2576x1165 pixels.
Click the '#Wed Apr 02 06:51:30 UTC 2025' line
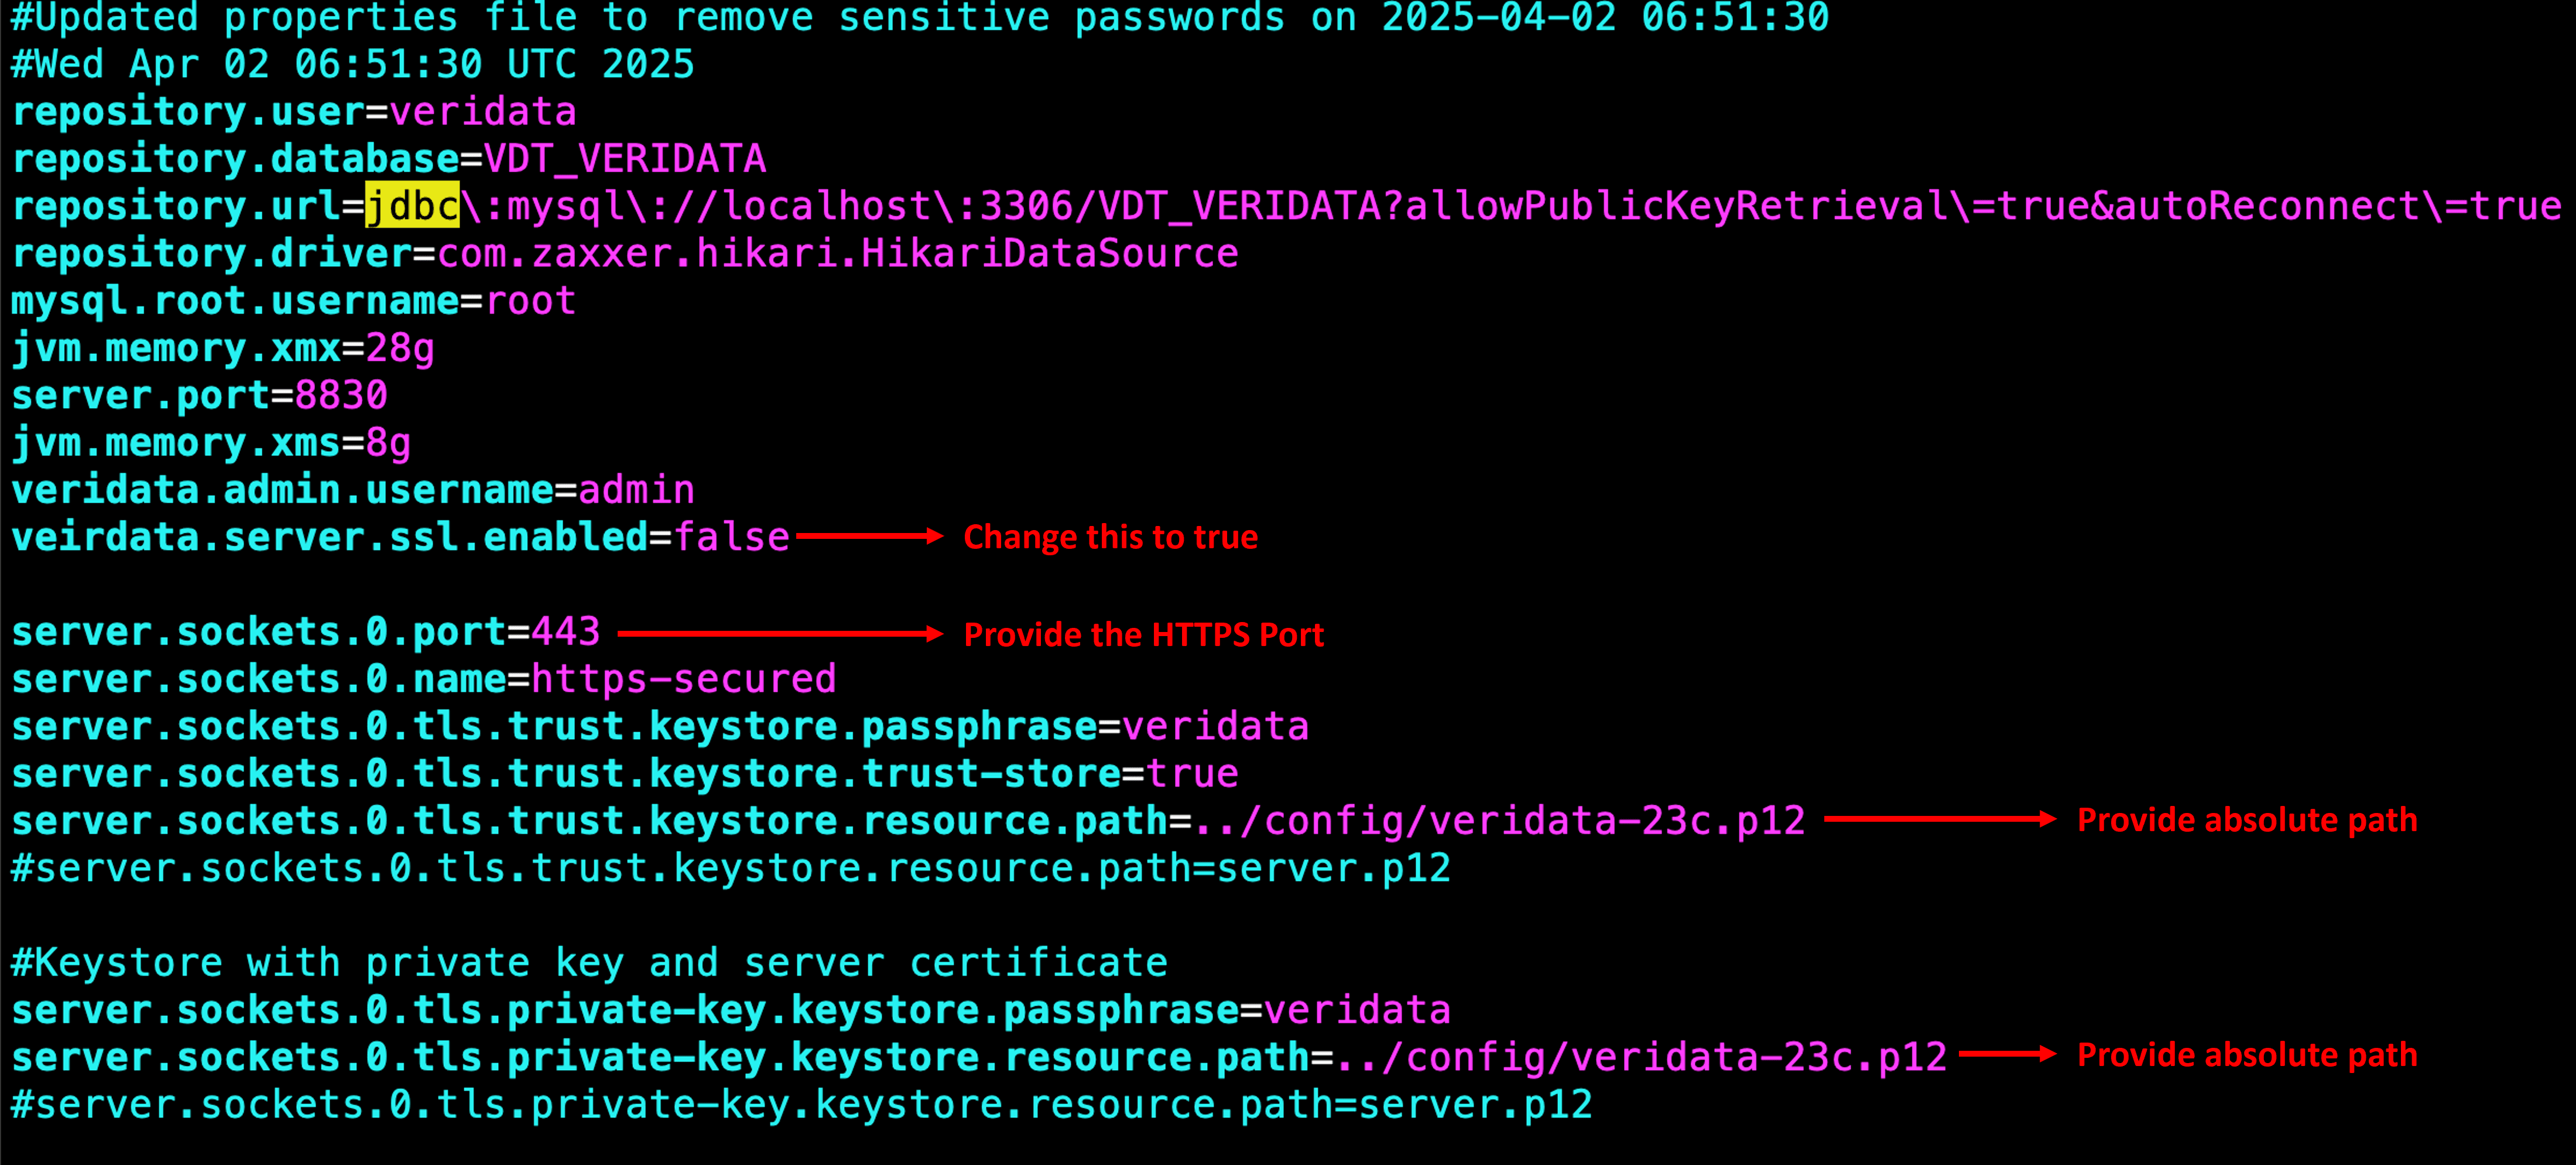pos(353,64)
